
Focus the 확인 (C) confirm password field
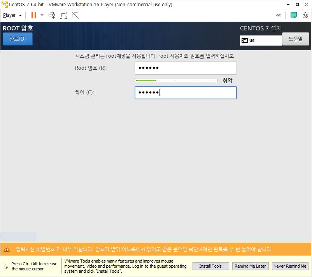[x=186, y=93]
